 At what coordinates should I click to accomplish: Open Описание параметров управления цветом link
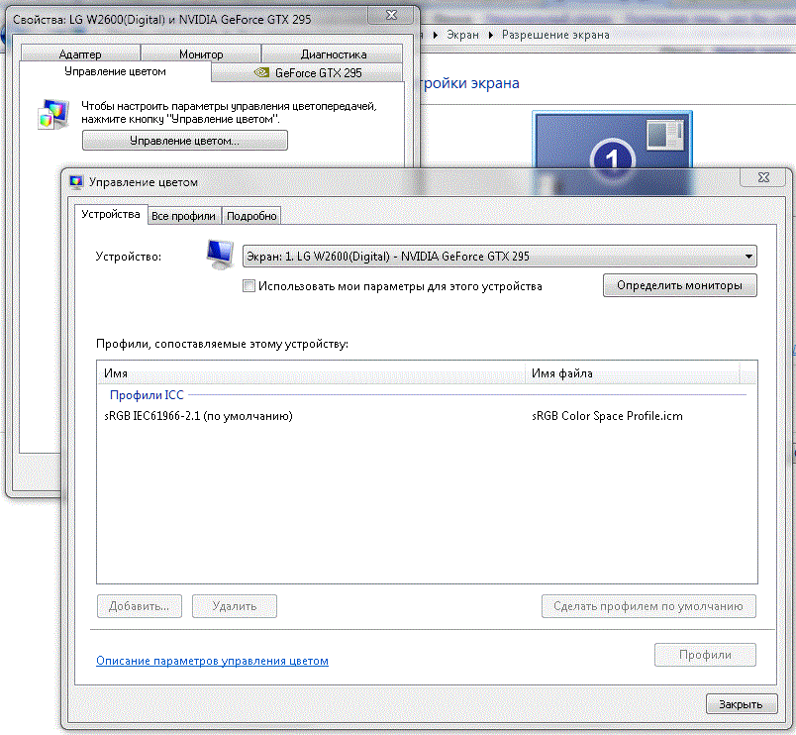click(x=212, y=661)
